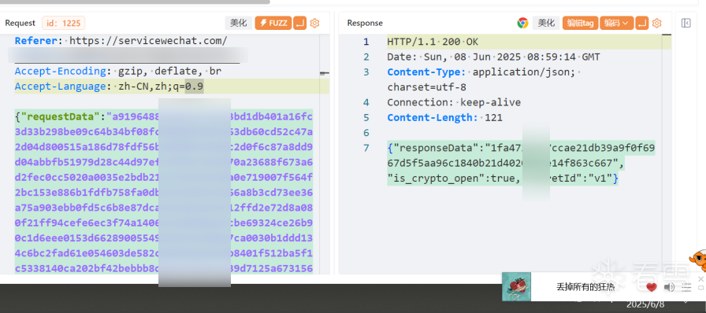Click the Request panel title
The height and width of the screenshot is (313, 706).
[20, 23]
